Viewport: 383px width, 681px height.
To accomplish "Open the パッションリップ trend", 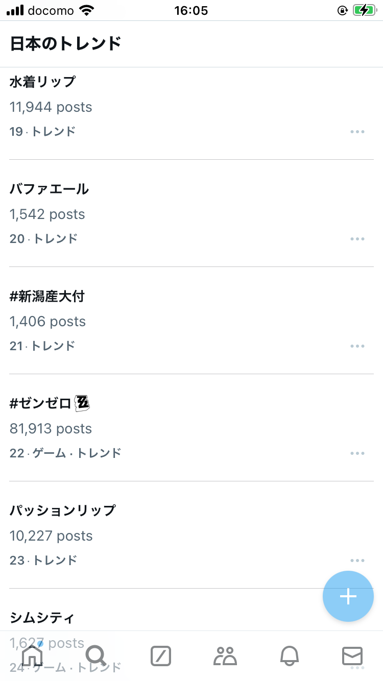I will click(x=62, y=510).
